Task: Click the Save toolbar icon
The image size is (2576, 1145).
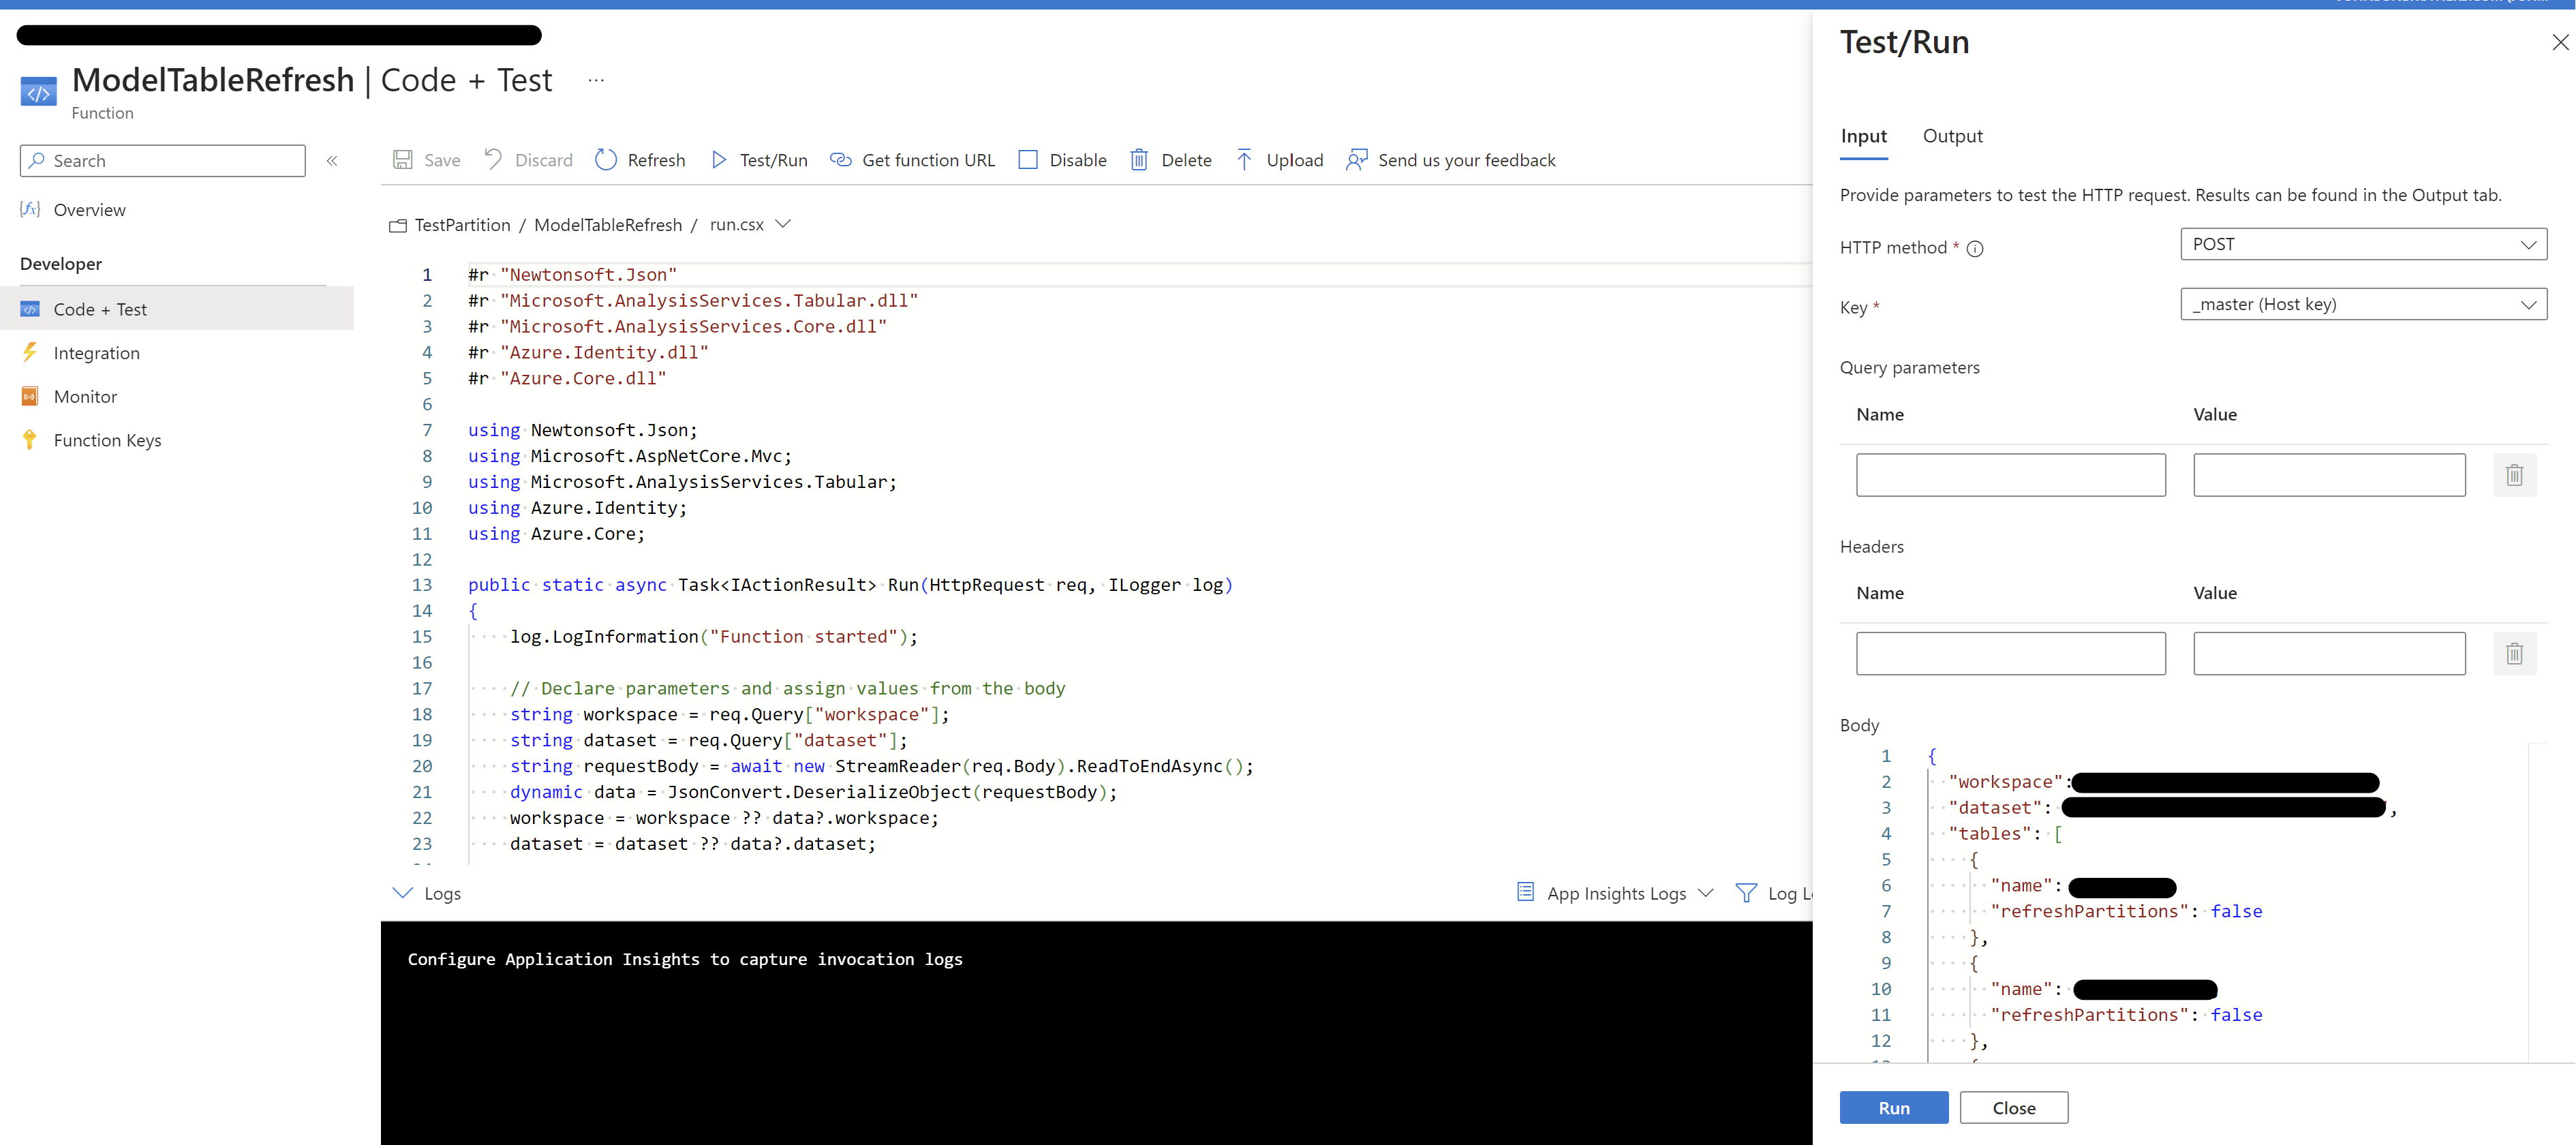Action: 402,160
